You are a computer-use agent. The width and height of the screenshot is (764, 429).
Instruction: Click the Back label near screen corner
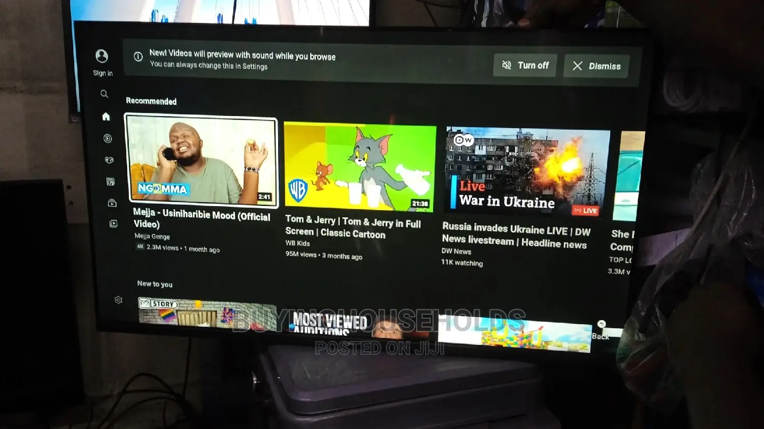(x=601, y=336)
